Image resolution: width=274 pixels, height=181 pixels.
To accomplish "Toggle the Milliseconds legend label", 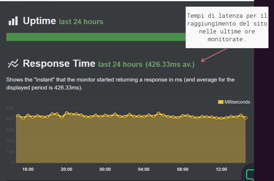I will tap(237, 102).
